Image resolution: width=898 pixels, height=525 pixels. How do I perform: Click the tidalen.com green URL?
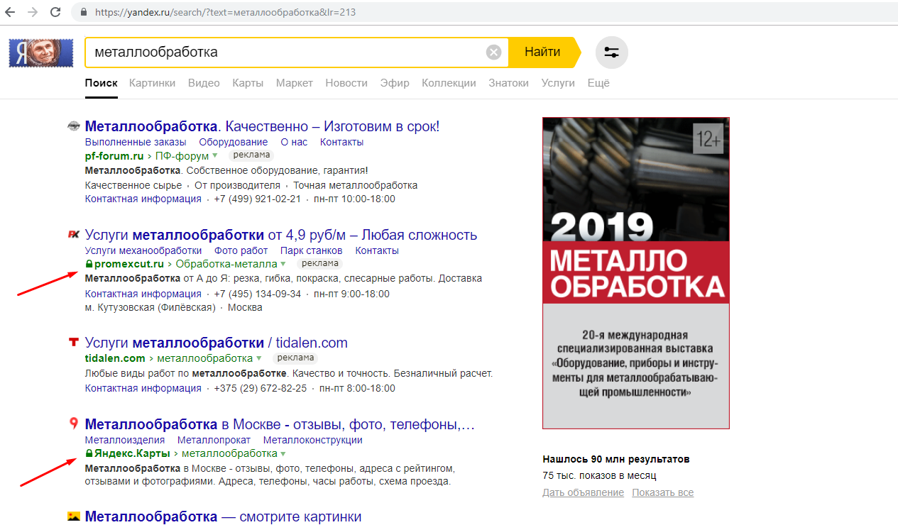coord(115,358)
